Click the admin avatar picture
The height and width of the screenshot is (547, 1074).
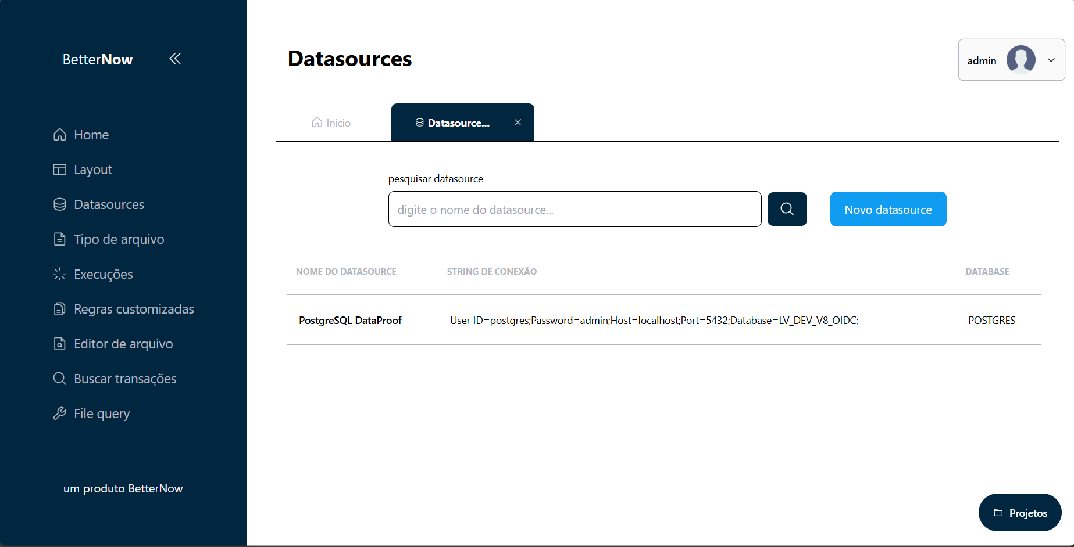pyautogui.click(x=1021, y=60)
